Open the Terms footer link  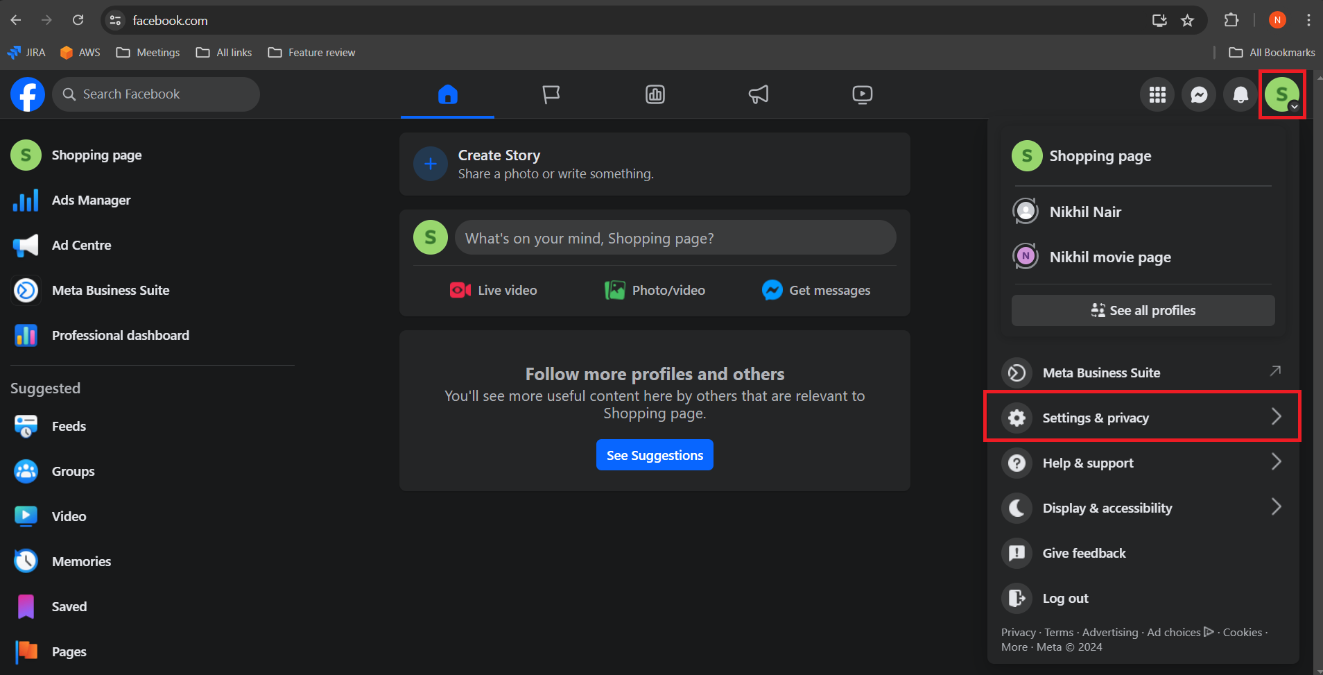coord(1059,633)
